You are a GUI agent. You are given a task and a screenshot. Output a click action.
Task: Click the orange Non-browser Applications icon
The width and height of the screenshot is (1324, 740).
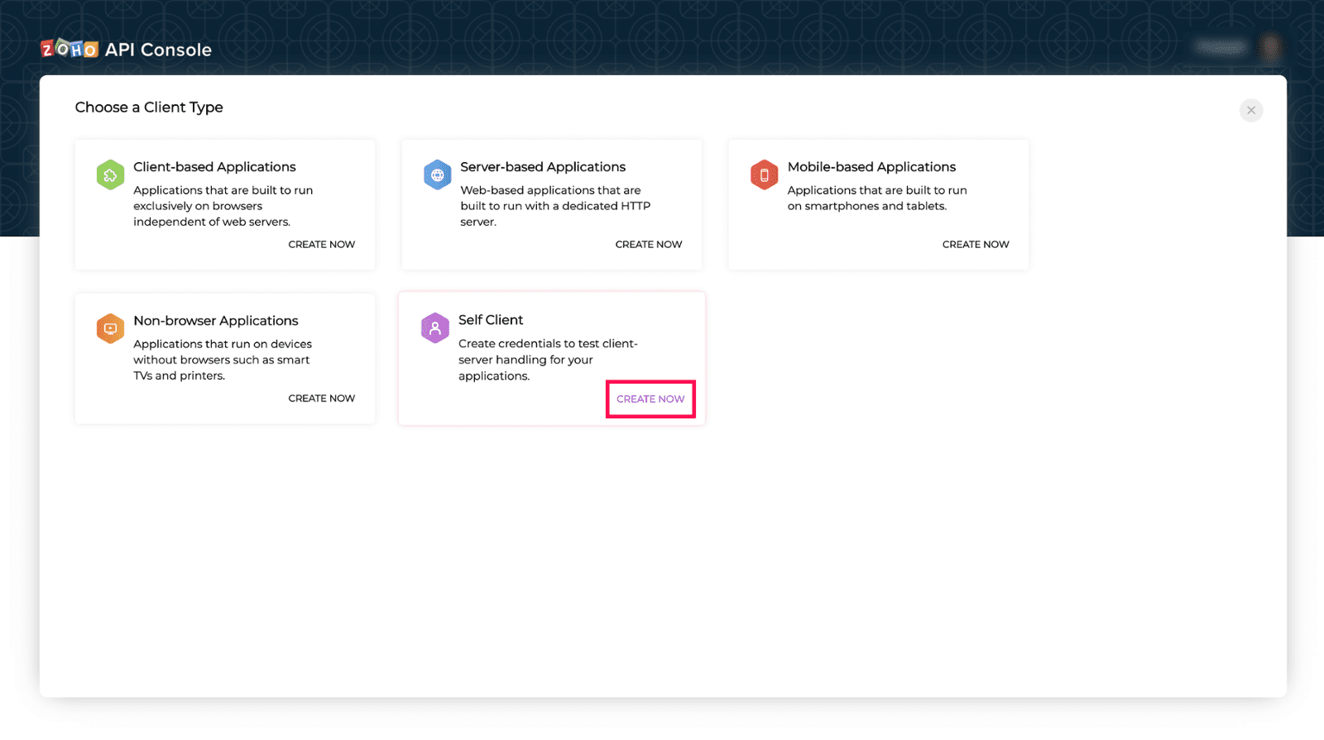110,329
